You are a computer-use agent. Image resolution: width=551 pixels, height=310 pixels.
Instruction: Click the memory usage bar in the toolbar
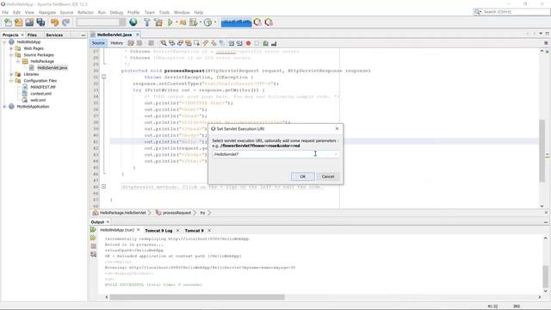pos(236,22)
